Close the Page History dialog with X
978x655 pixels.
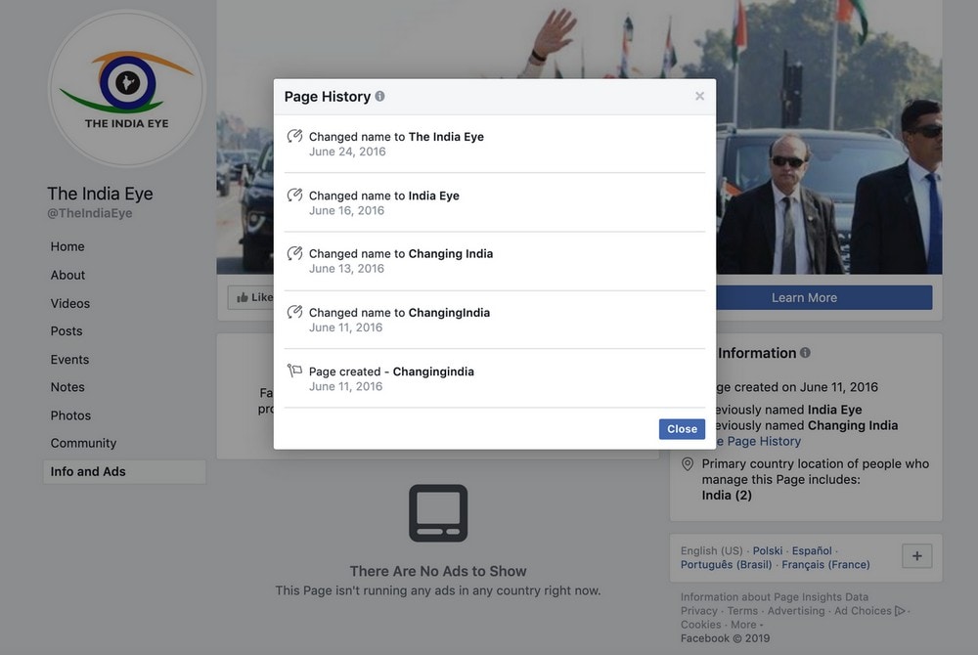click(x=699, y=96)
